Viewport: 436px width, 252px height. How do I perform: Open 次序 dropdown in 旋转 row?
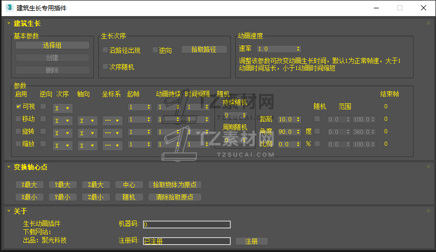coord(63,133)
